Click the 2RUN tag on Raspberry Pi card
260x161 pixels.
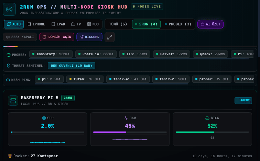tap(68, 98)
